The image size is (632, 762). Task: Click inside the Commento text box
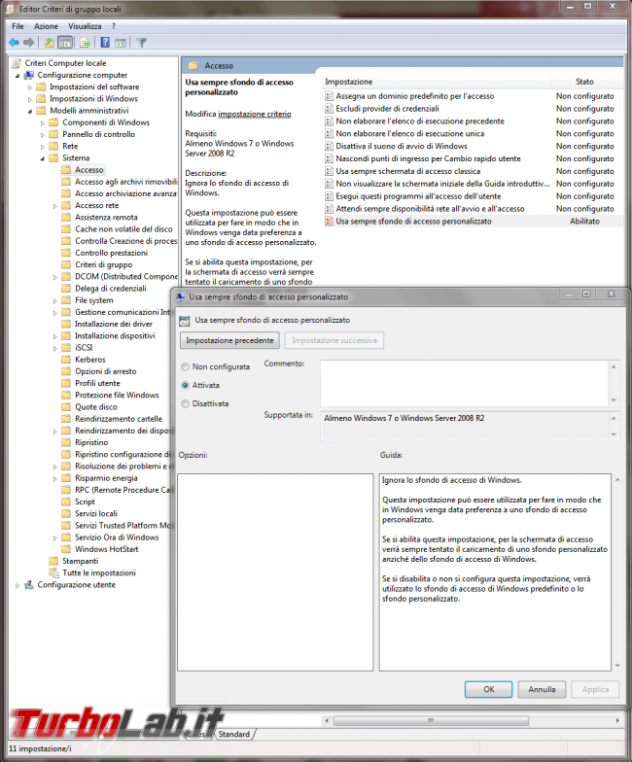coord(465,383)
